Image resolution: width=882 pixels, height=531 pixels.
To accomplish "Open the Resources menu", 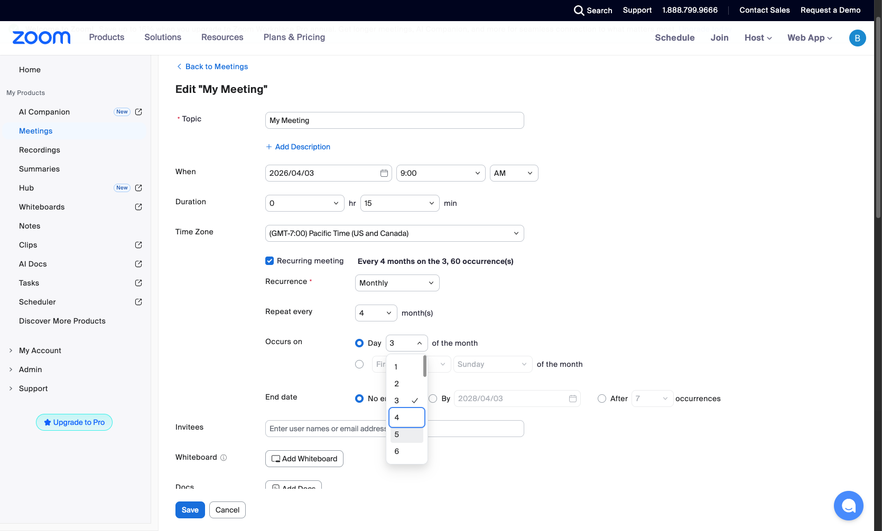I will click(222, 37).
